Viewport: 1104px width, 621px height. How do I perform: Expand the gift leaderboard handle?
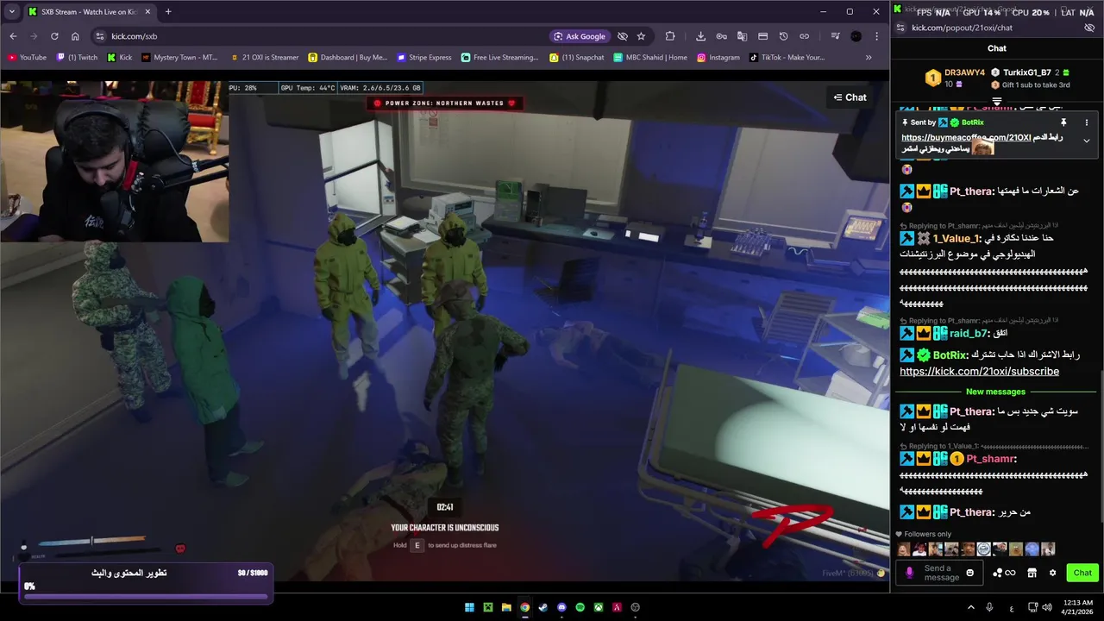click(997, 102)
